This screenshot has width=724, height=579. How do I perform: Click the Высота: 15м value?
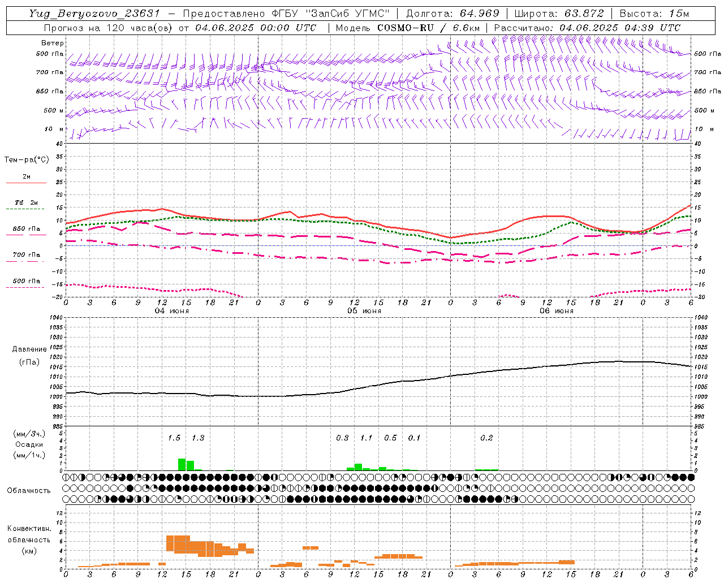point(654,14)
